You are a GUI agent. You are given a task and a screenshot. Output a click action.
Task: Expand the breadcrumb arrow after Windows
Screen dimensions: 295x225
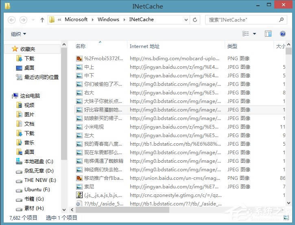coord(124,20)
